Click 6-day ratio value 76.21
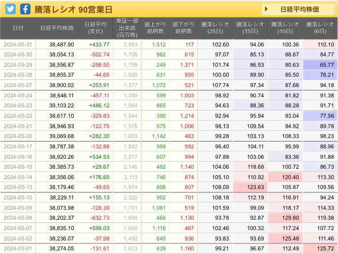The image size is (338, 254). click(327, 75)
